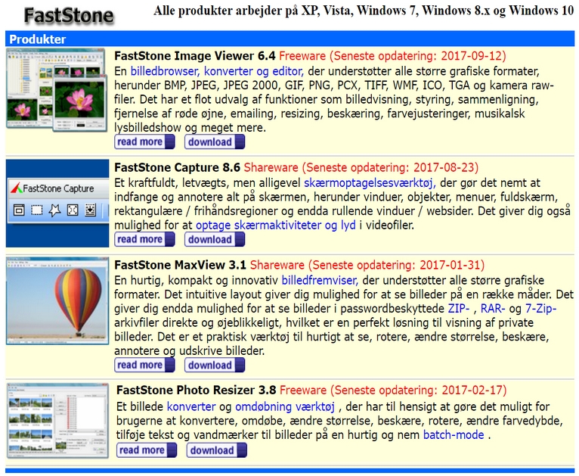Follow the 'batch-mode' link
This screenshot has width=579, height=476.
point(454,434)
